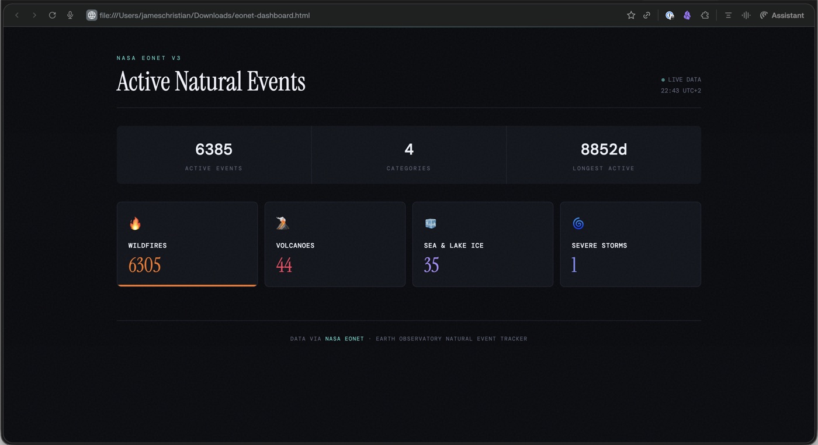Select the Sea & Lake Ice category label
The image size is (818, 445).
point(454,246)
